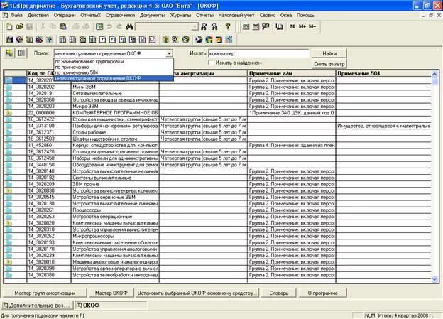Click the 'Примечание 504' column header
443x319 pixels.
click(383, 73)
